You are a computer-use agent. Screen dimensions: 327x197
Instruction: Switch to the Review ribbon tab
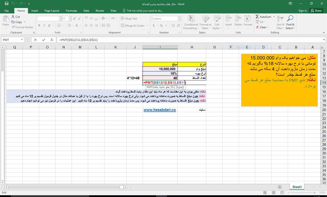point(100,10)
